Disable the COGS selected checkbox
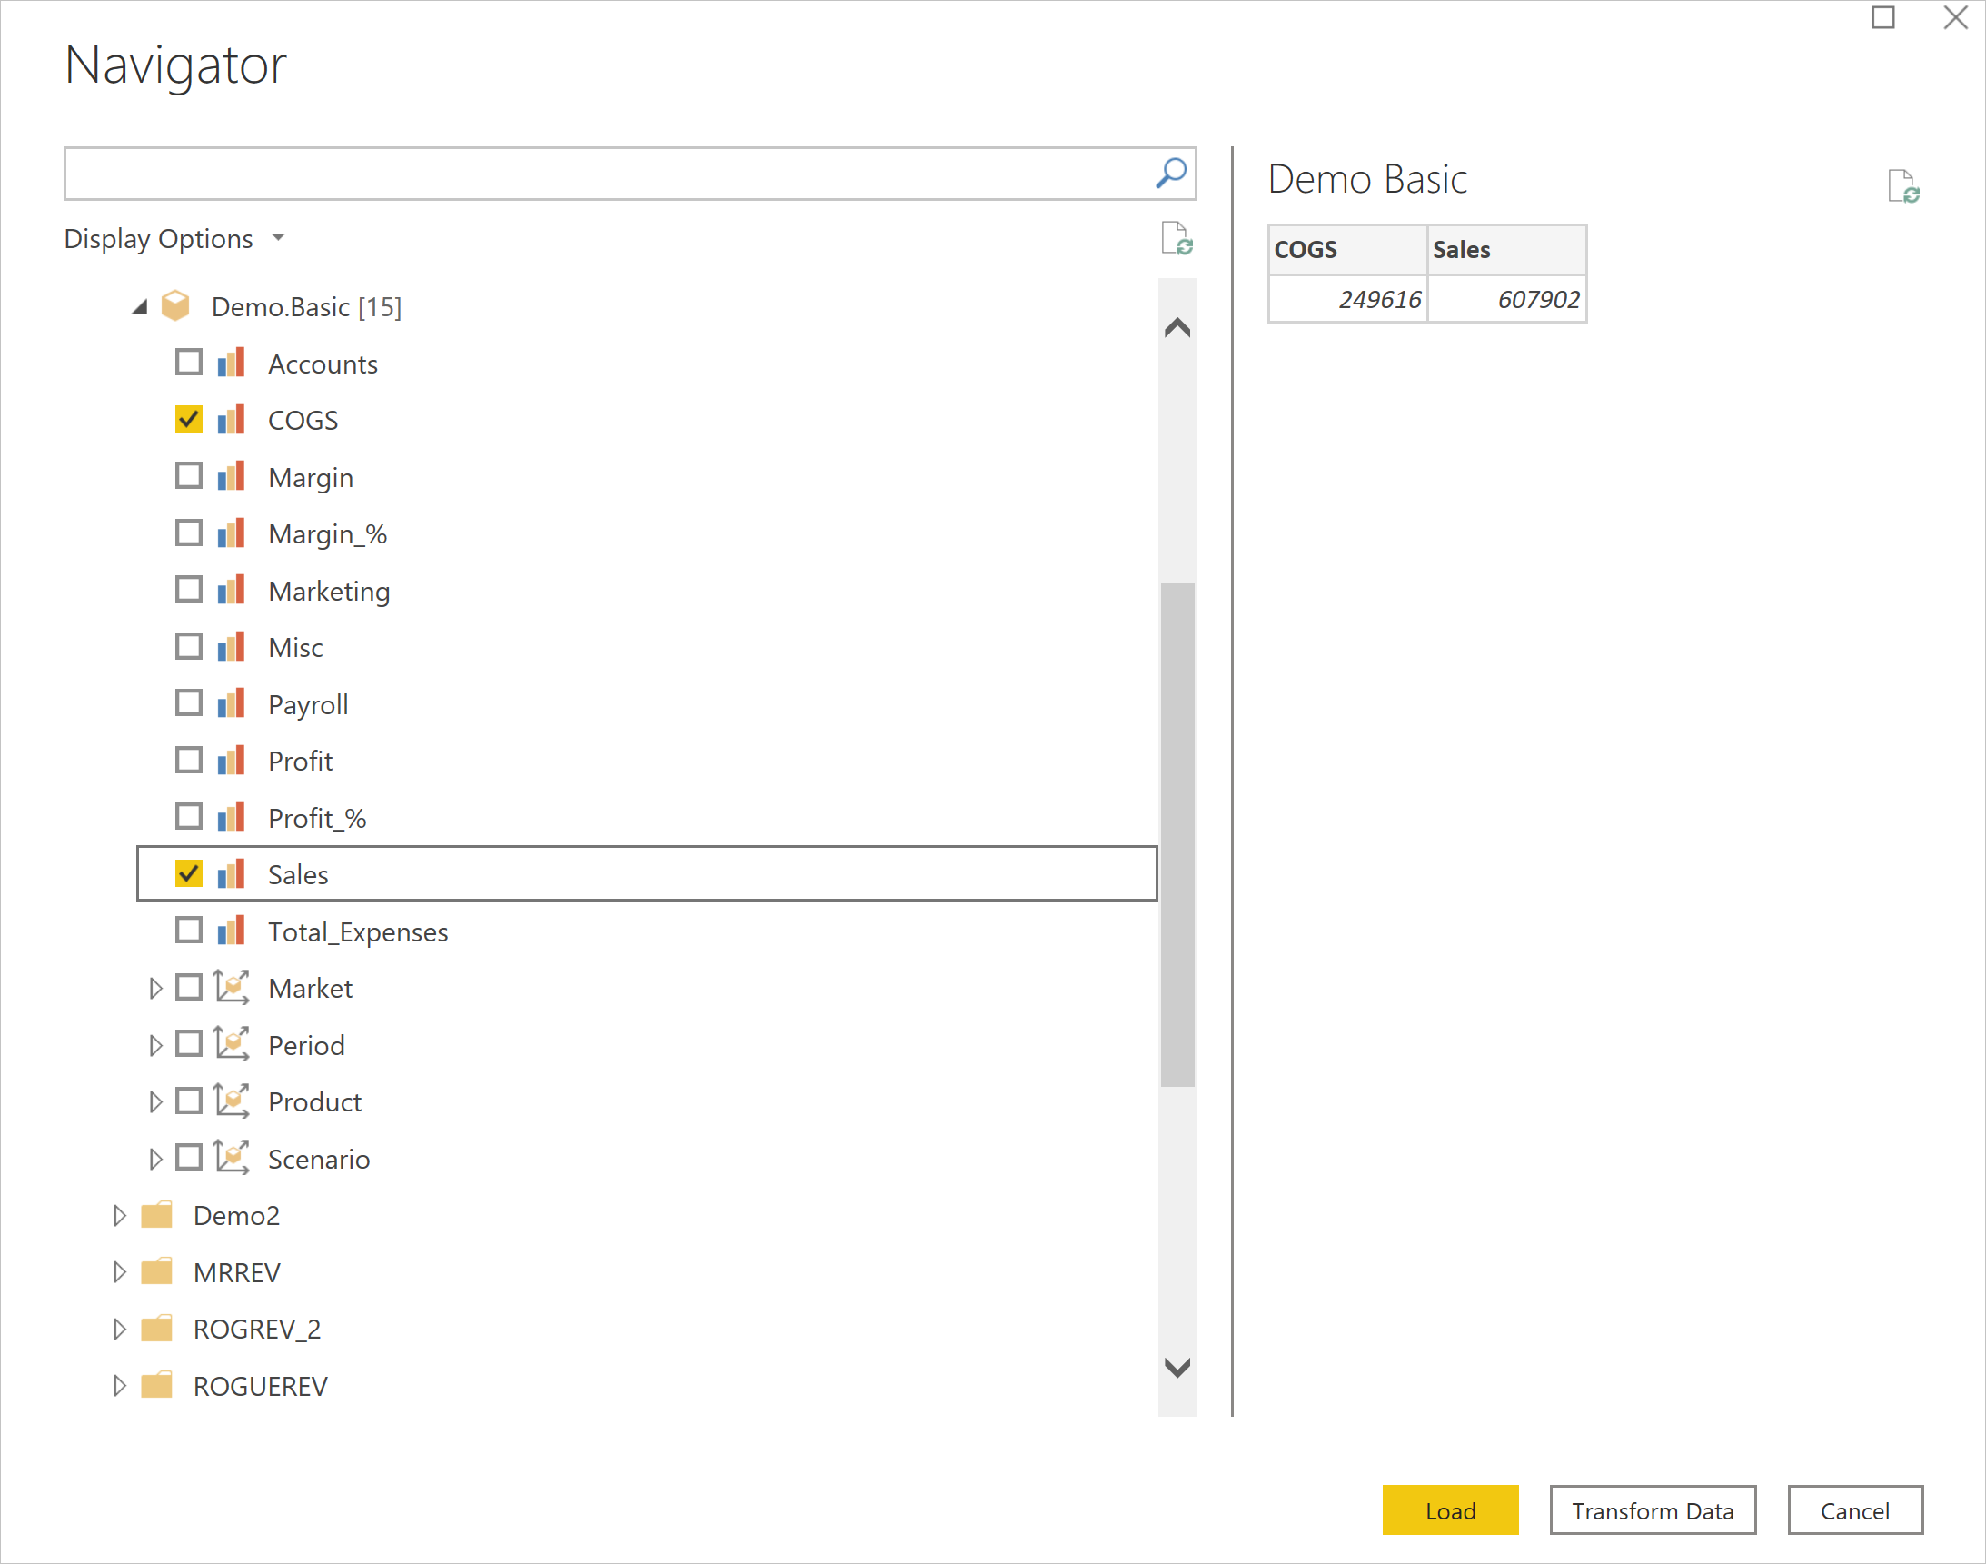Screen dimensions: 1986x1564 pos(189,421)
